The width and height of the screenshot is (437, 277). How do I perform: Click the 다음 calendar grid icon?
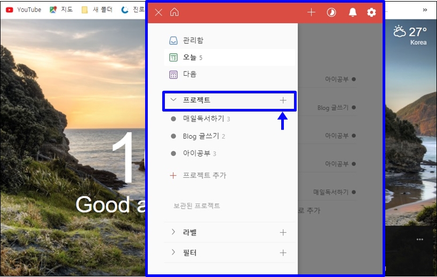(173, 75)
